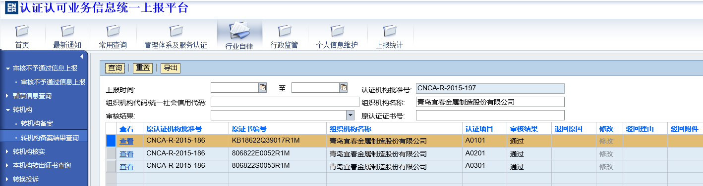Image resolution: width=703 pixels, height=186 pixels.
Task: Collapse the left sidebar arrow
Action: [82, 57]
